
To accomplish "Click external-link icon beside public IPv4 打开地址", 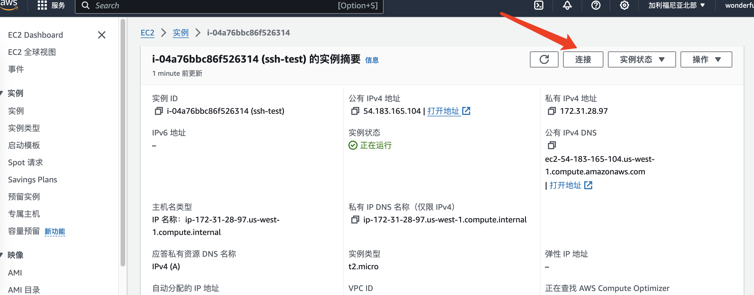I will 466,111.
